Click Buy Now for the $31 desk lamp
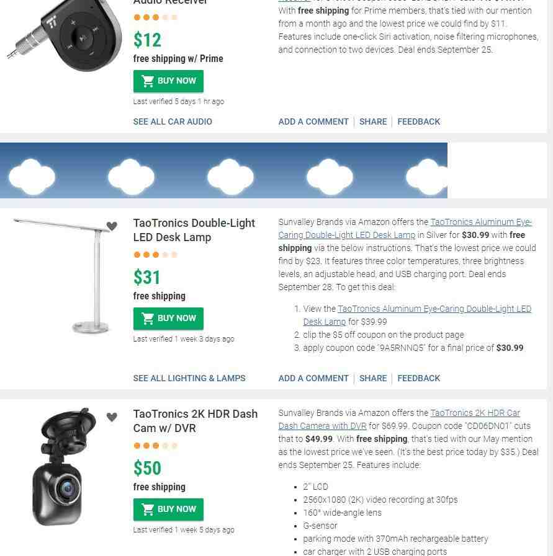 click(x=168, y=319)
